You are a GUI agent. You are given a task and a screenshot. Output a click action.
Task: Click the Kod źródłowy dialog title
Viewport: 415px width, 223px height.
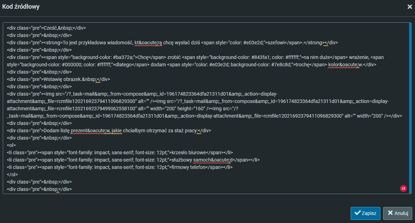pyautogui.click(x=21, y=7)
